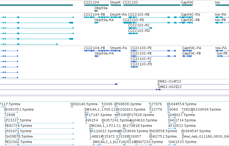The height and width of the screenshot is (146, 229).
Task: Select protein label Gap69C-PB
Action: (191, 53)
